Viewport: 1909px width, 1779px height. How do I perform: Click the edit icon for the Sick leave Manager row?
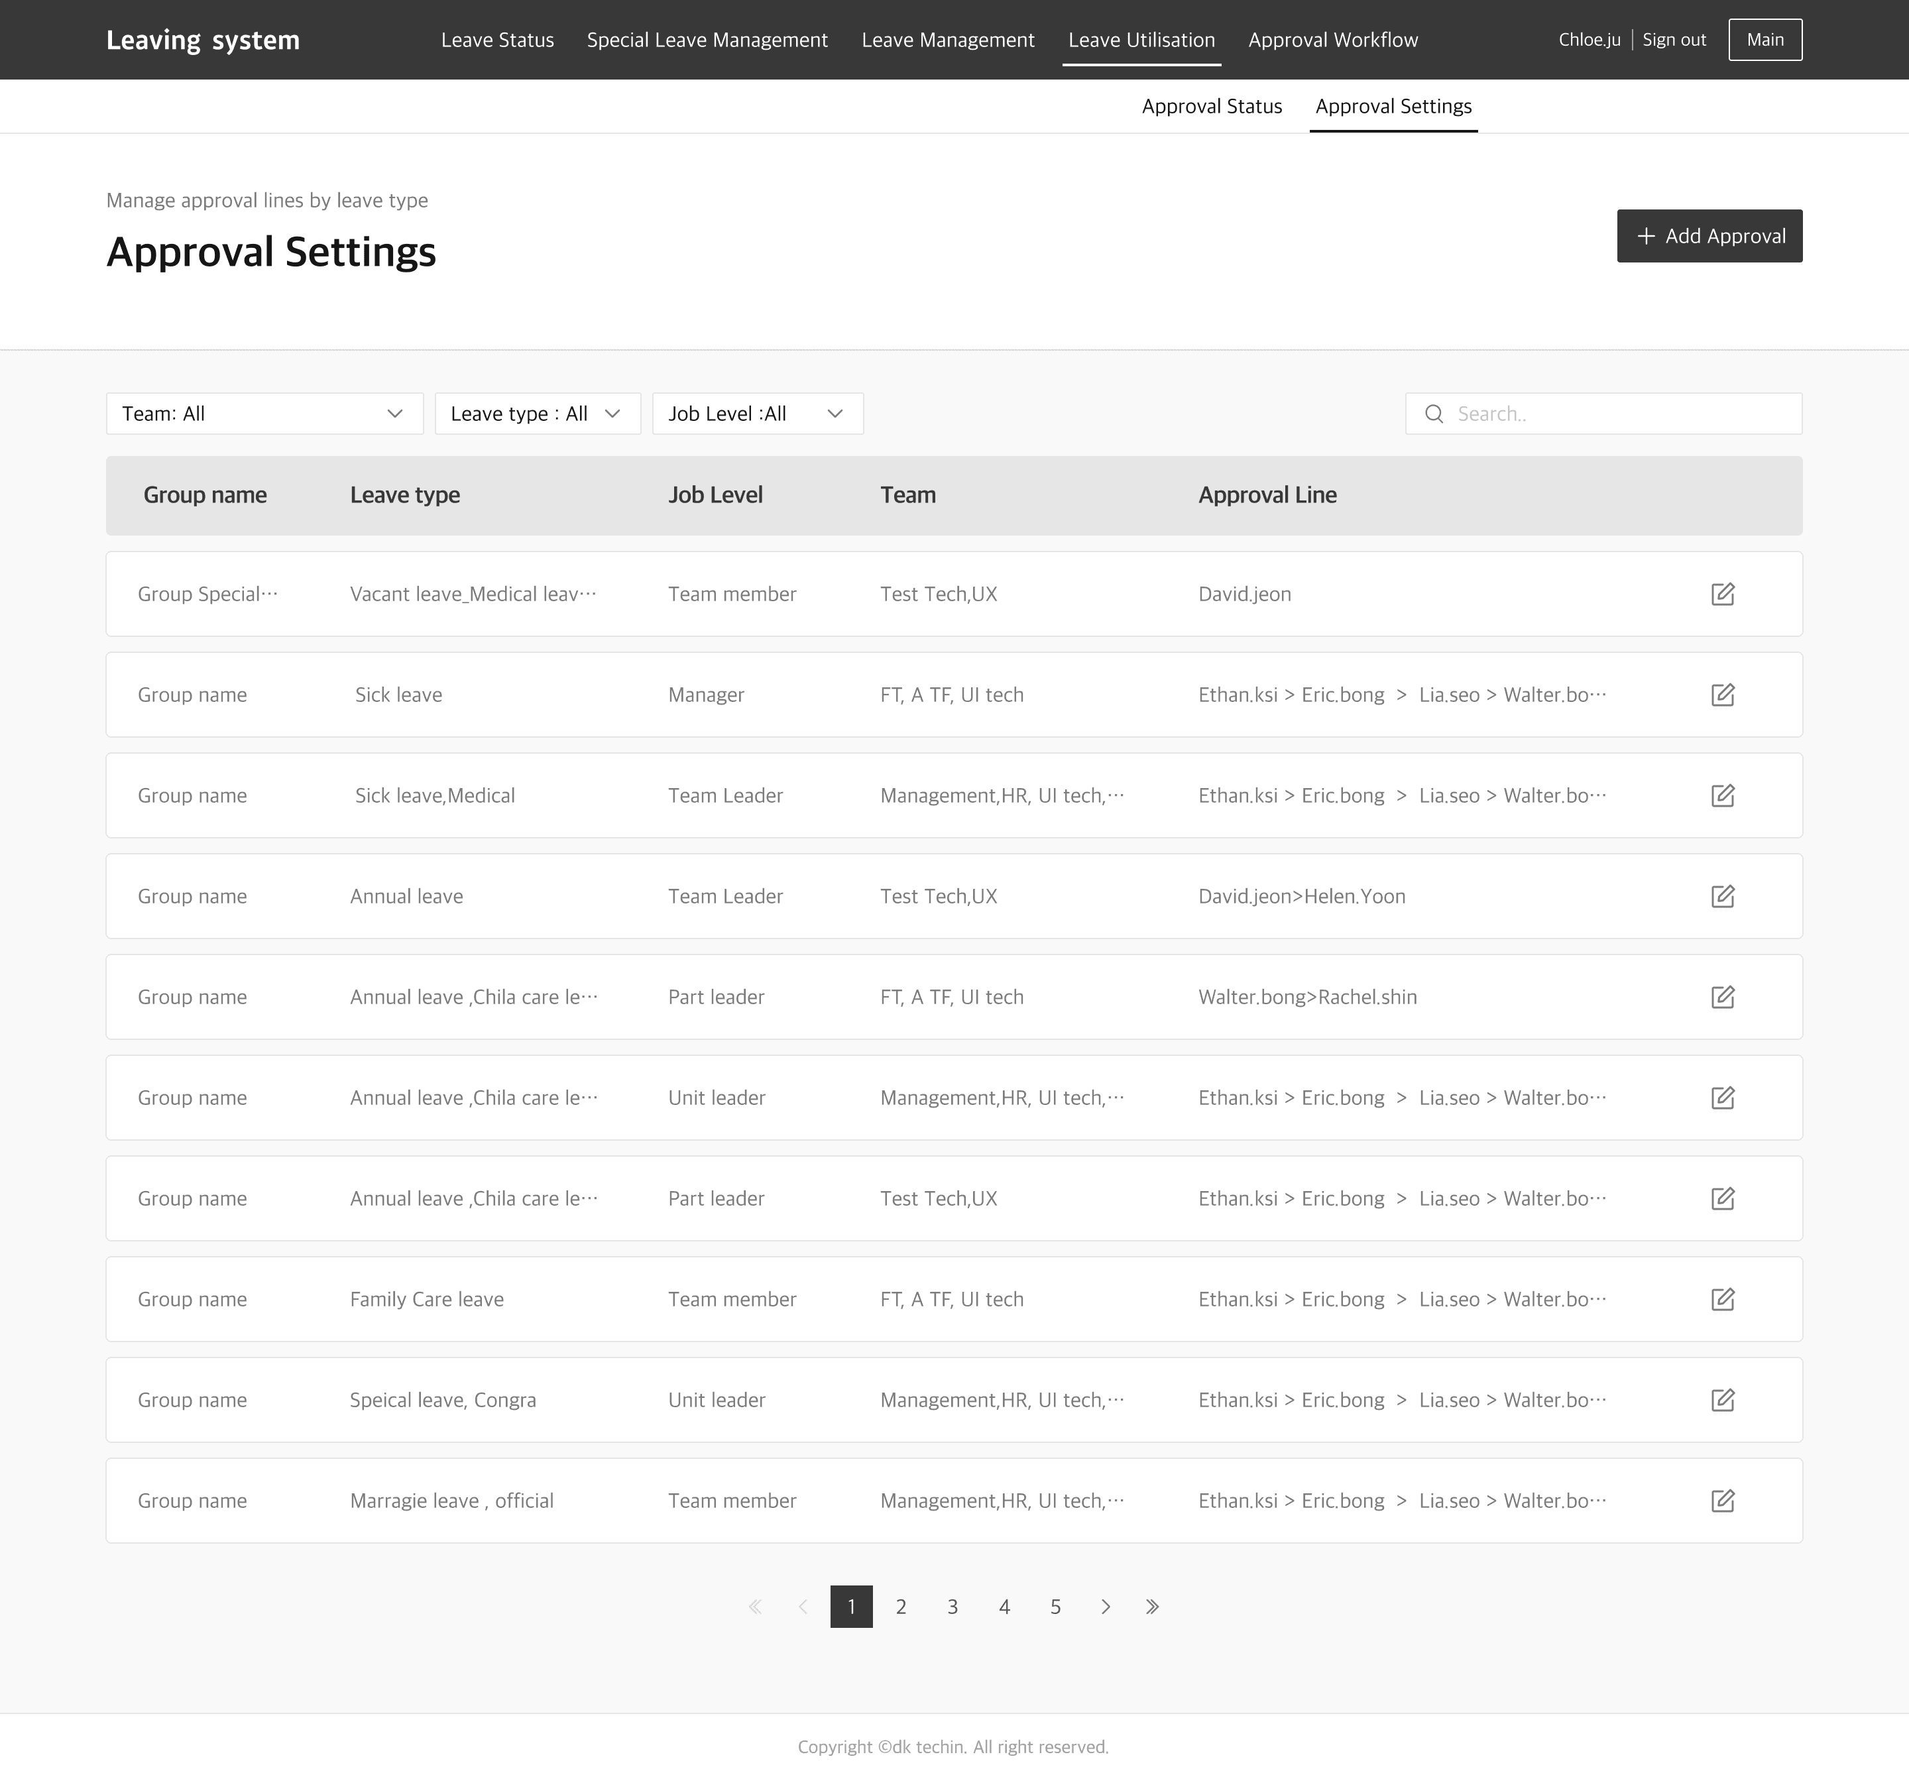[1722, 695]
